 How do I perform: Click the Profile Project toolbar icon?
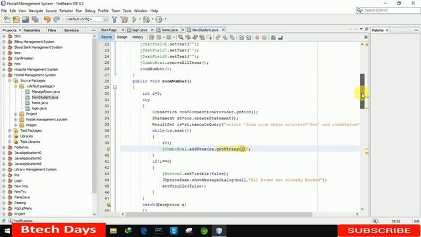click(x=159, y=19)
